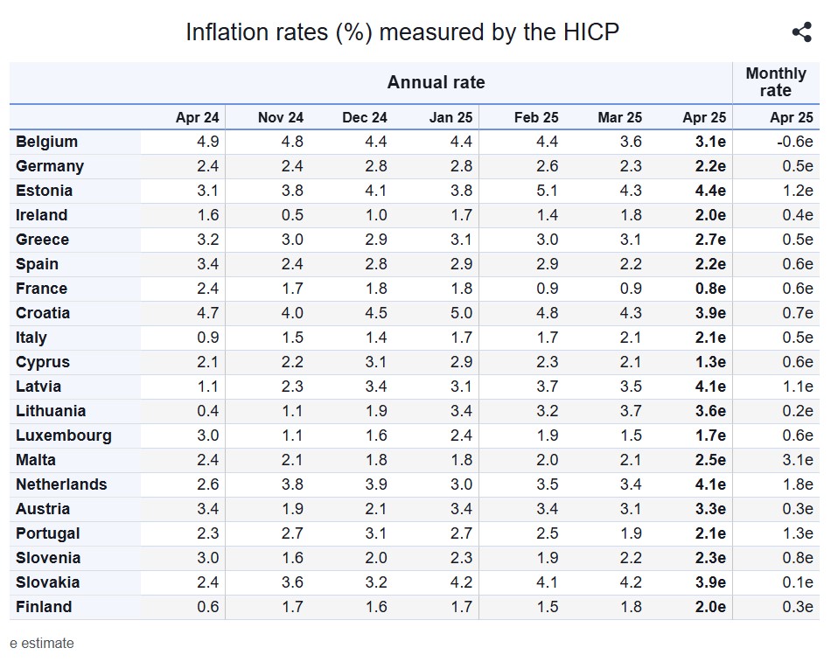Click the Annual rate group header

[x=436, y=83]
